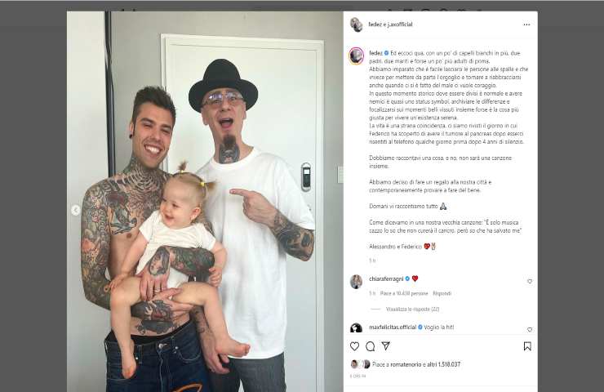View likes count 'Piace a 10.638 persone'
Screen dimensions: 604x392
pos(404,293)
